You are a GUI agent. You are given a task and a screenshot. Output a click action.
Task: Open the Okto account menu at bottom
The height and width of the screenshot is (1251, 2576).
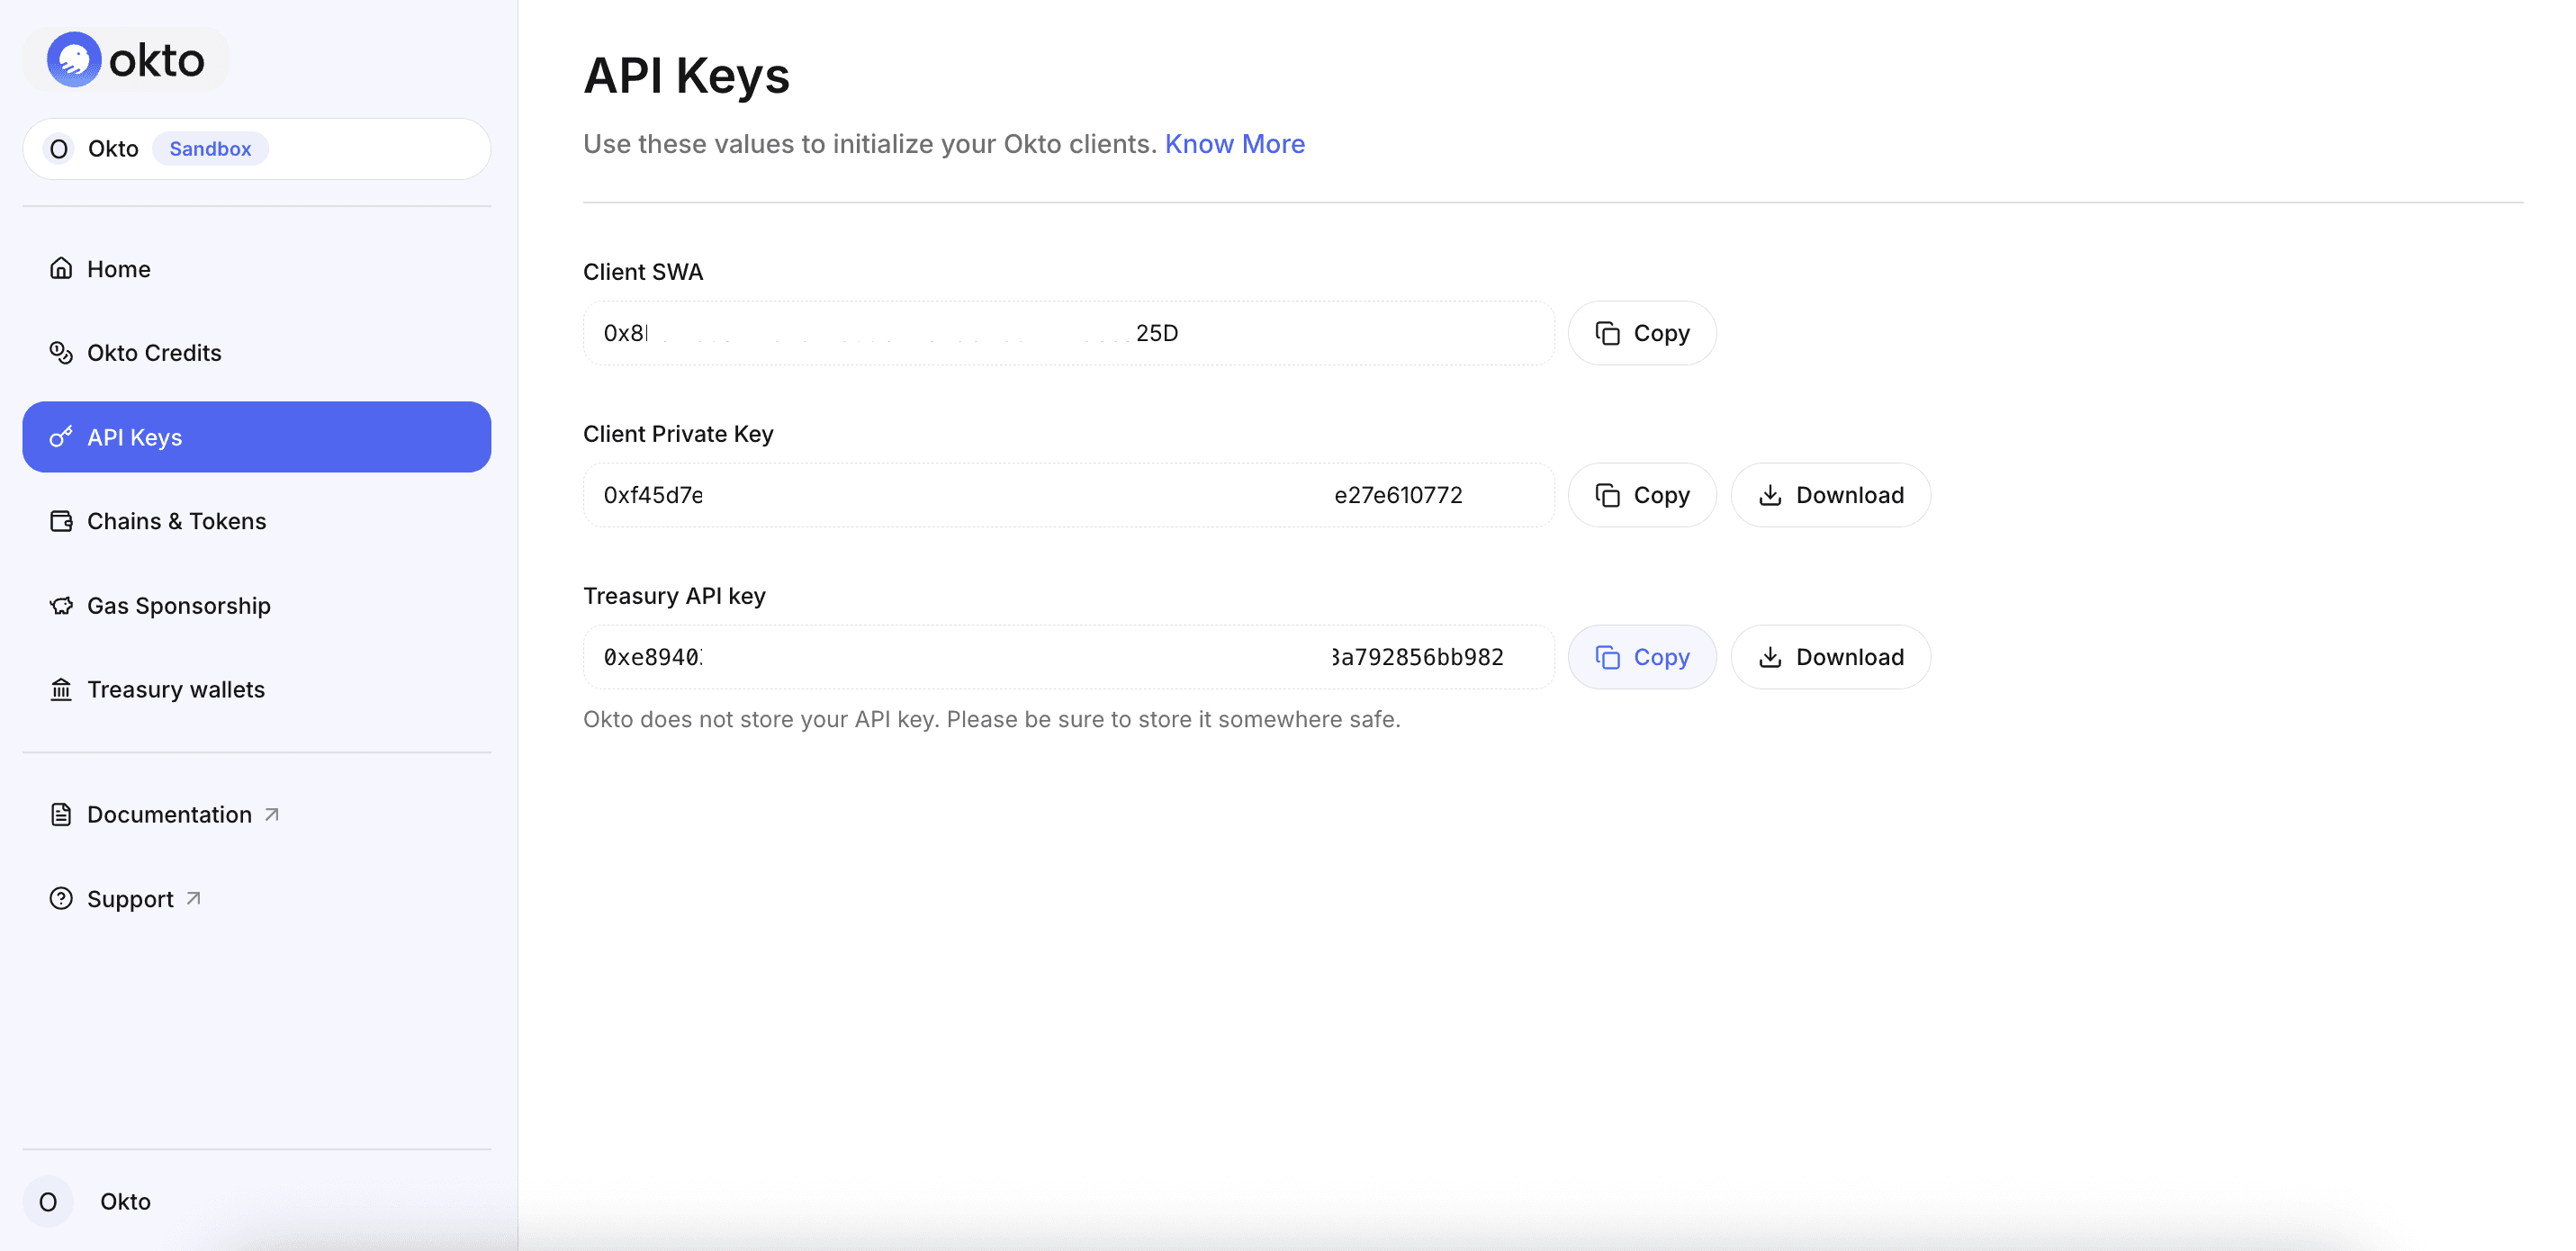click(x=256, y=1202)
